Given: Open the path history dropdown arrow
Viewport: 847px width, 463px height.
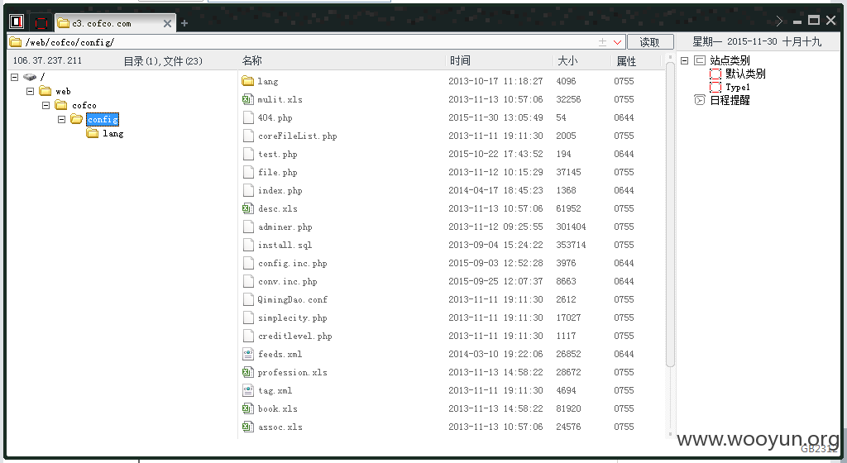Looking at the screenshot, I should point(617,42).
